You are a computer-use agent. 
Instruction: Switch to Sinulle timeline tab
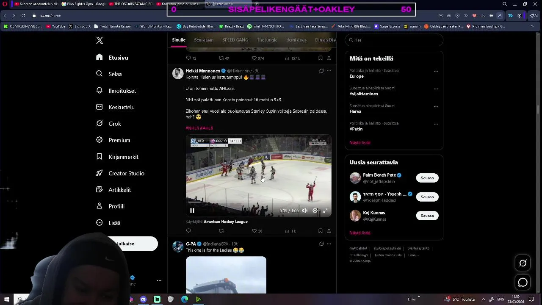click(179, 40)
